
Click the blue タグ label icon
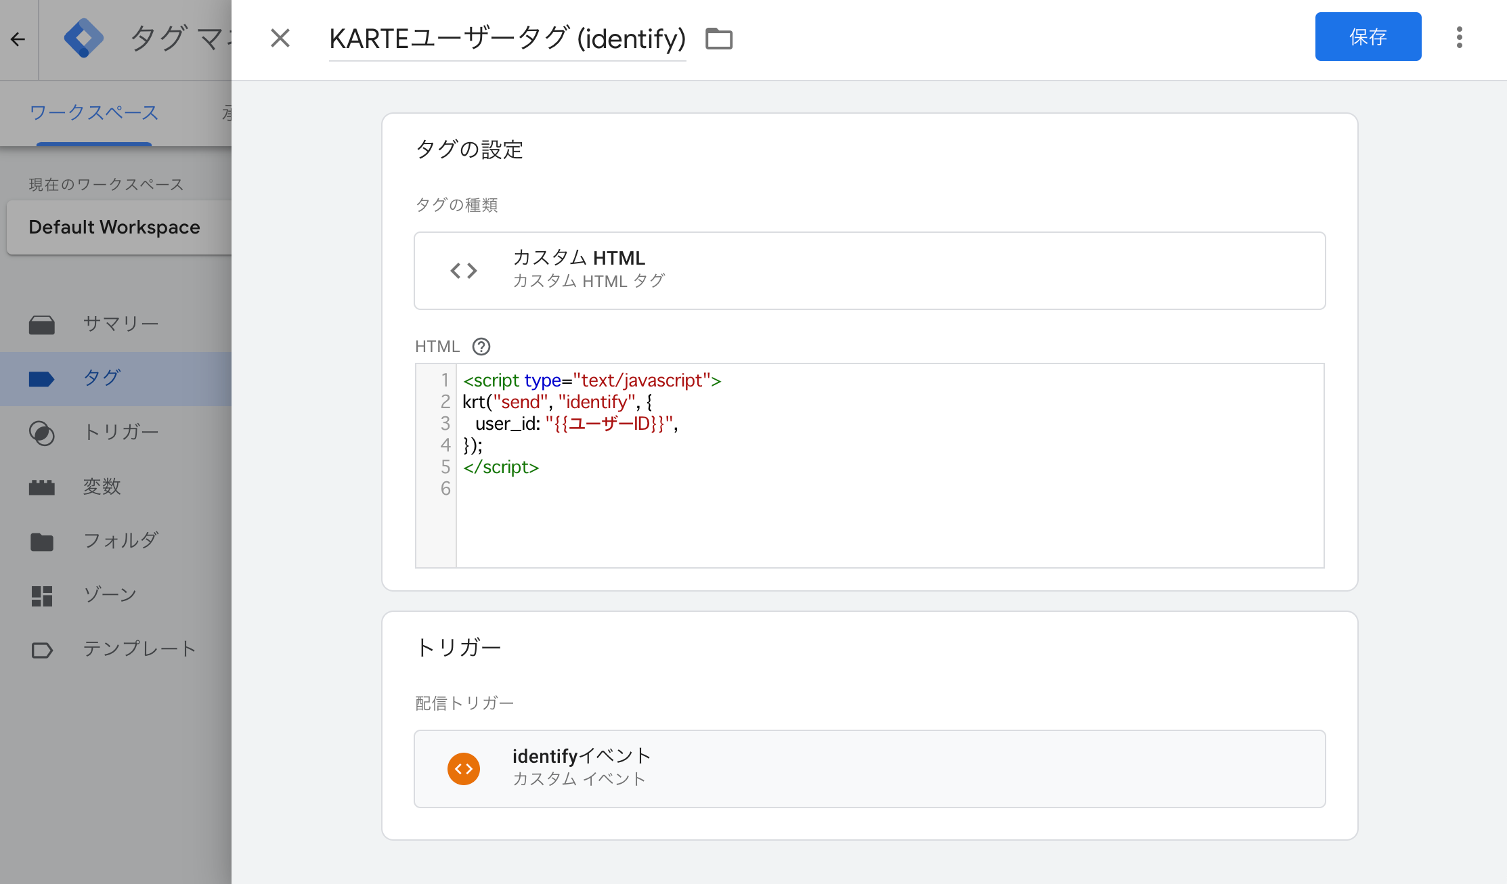[x=41, y=379]
